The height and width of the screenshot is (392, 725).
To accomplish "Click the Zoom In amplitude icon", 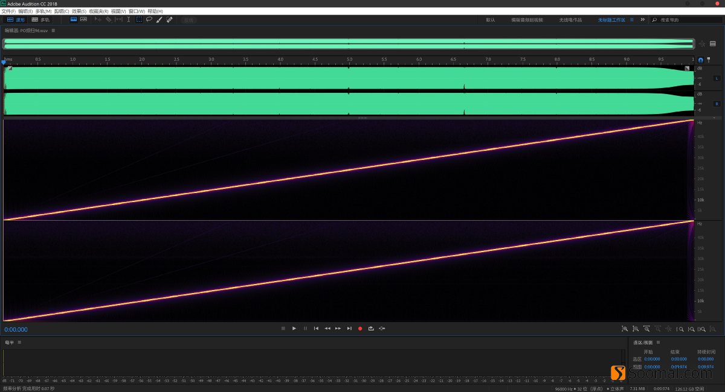I will 625,329.
